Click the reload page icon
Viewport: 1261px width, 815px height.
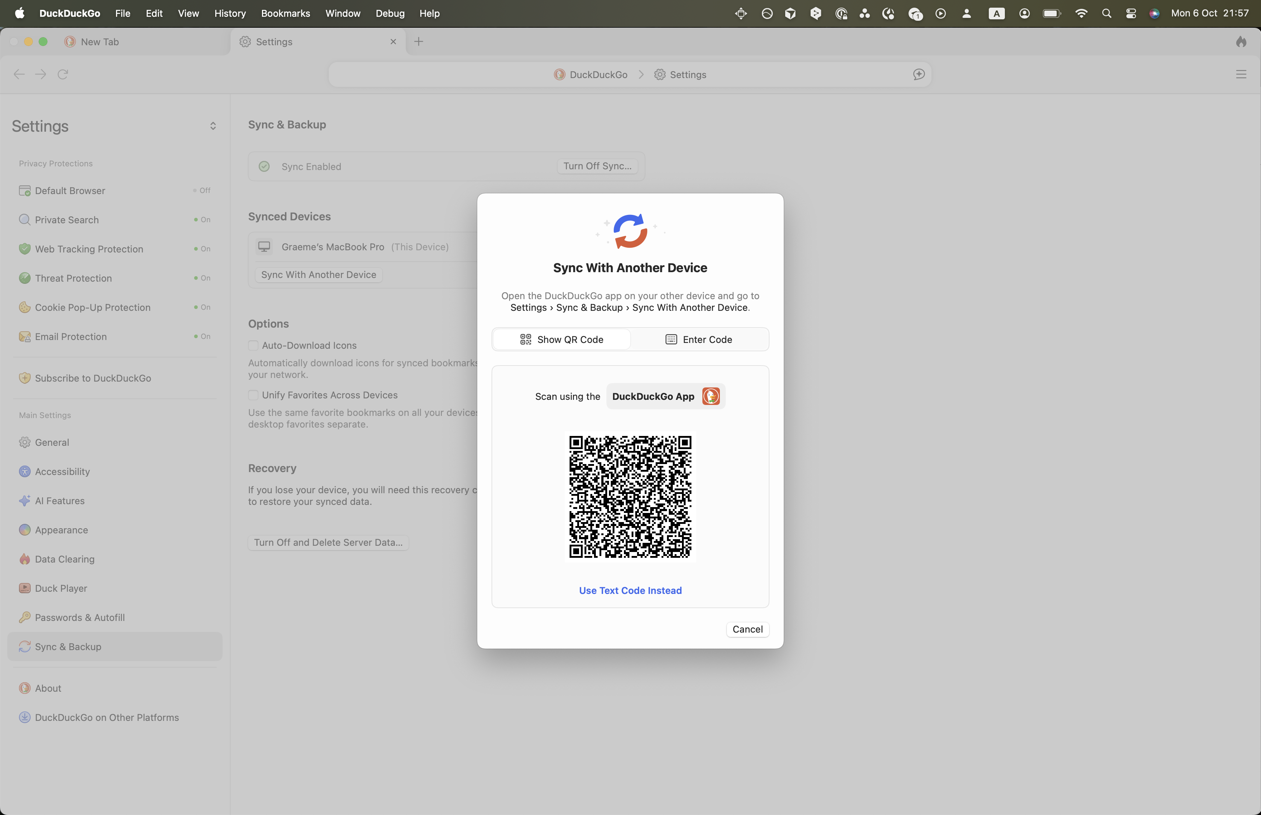[62, 74]
